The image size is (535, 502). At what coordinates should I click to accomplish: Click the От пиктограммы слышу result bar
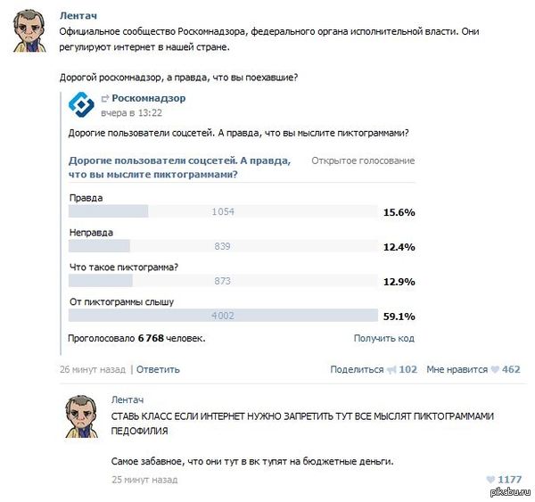coord(223,316)
